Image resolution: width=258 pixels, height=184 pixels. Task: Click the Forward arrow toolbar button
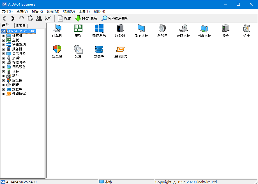click(13, 18)
